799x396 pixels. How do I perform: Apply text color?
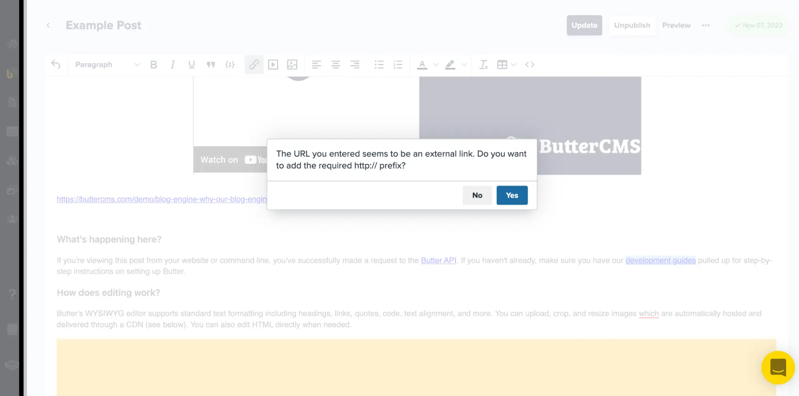tap(422, 64)
